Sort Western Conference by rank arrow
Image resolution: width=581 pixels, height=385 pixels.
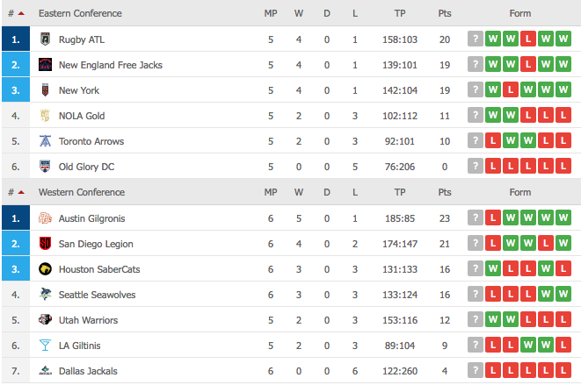coord(21,192)
